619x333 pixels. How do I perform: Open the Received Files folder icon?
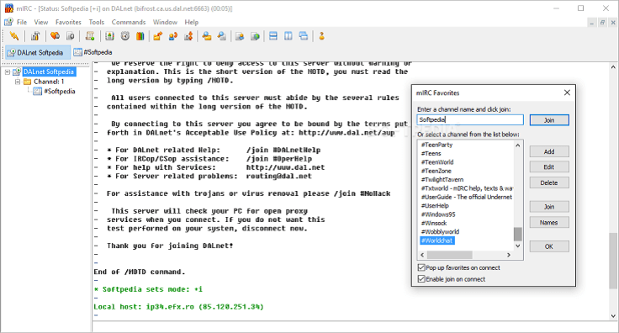point(206,36)
